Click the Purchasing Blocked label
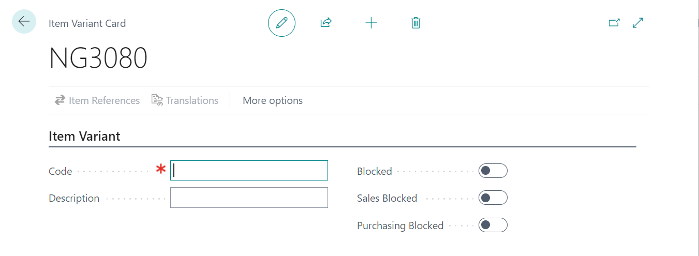Viewport: 699px width, 256px height. 400,225
